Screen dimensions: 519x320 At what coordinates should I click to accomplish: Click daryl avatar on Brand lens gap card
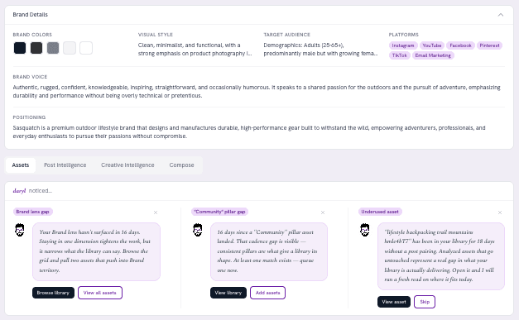click(x=20, y=230)
